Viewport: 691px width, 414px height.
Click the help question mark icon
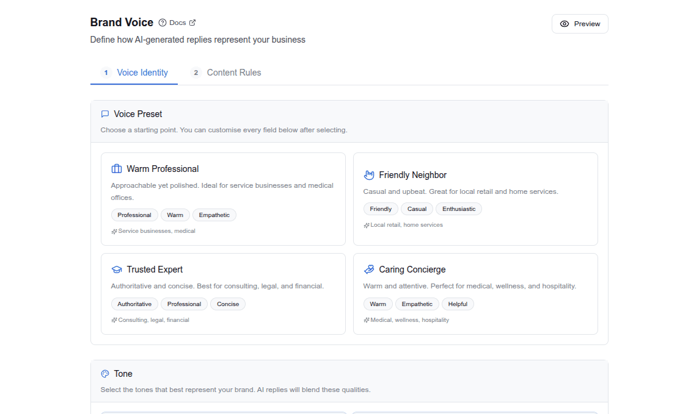pyautogui.click(x=163, y=23)
